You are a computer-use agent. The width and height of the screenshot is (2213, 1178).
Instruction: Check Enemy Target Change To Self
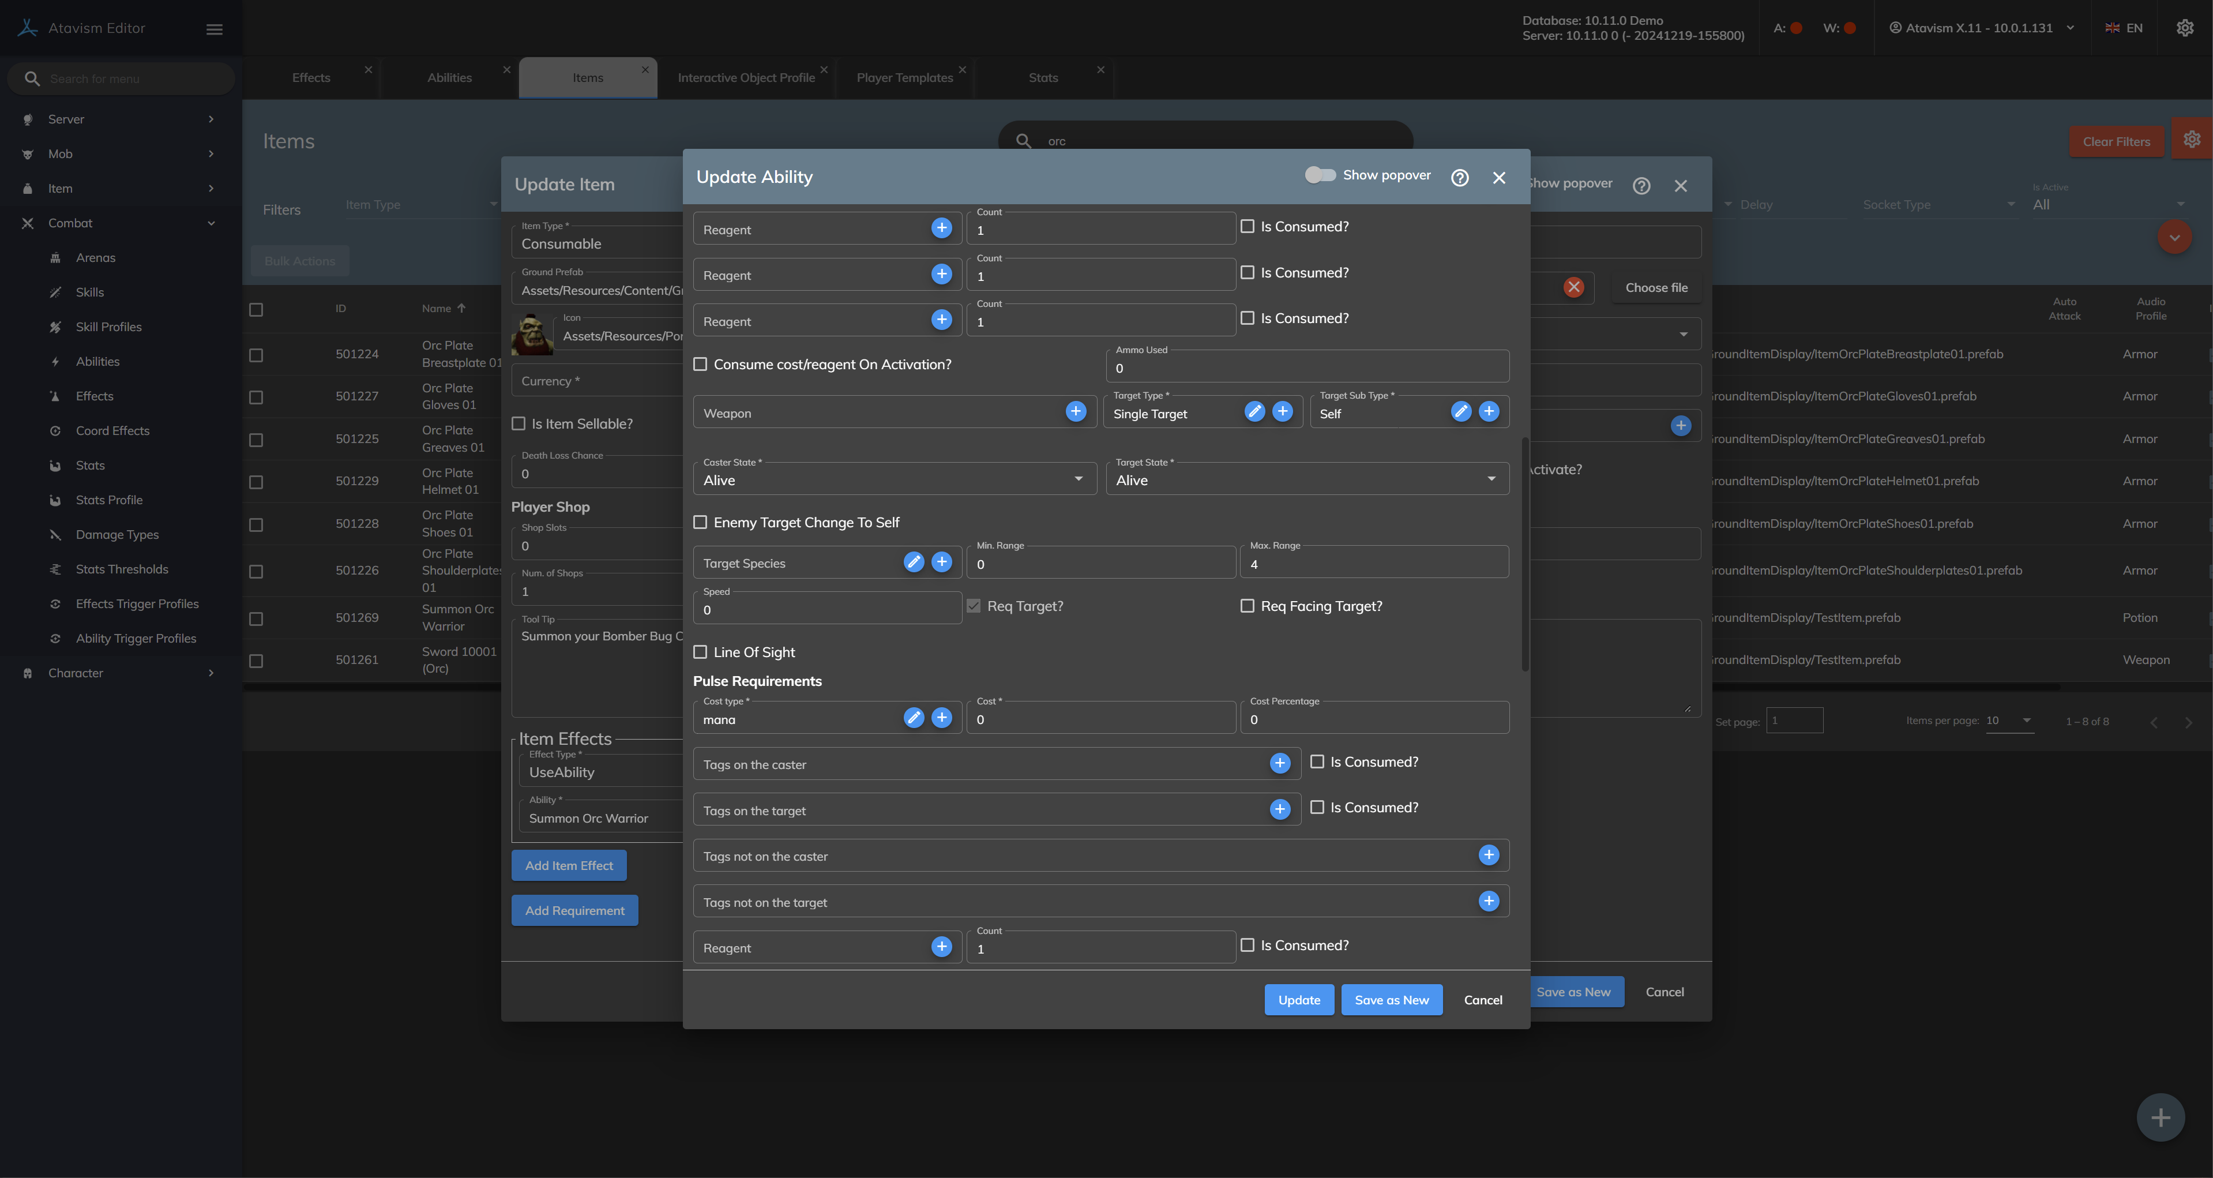700,523
